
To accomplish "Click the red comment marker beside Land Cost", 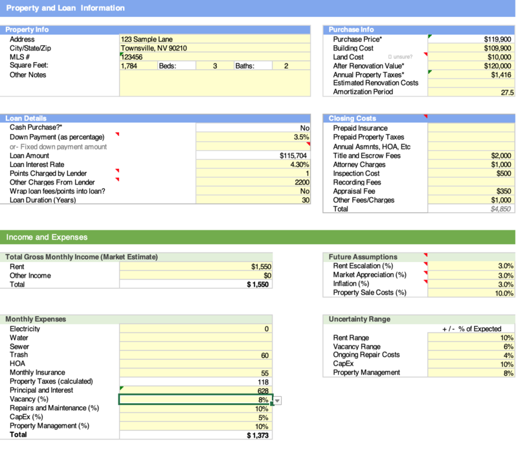I will click(x=425, y=54).
